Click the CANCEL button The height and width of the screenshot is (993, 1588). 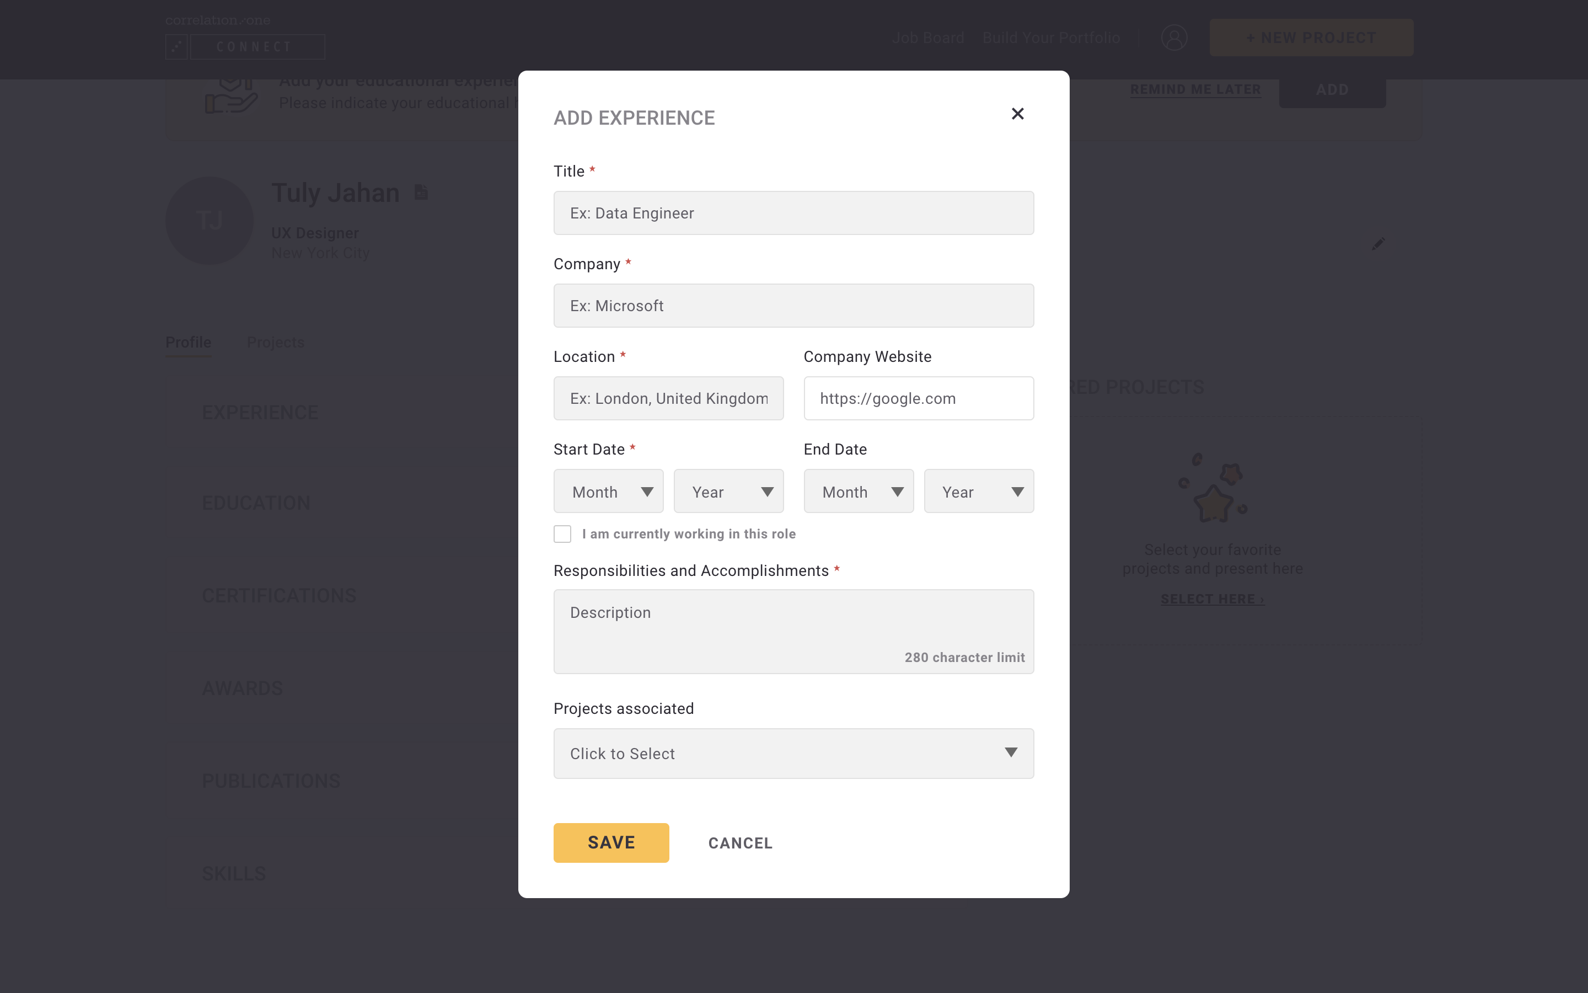[740, 842]
